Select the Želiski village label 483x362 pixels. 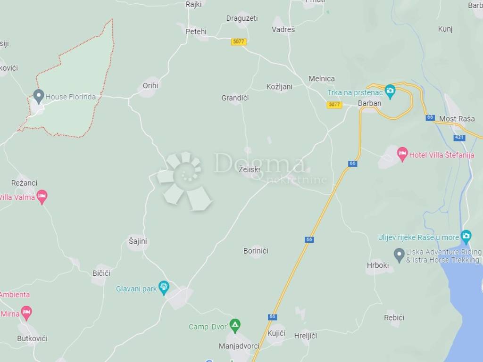[249, 169]
